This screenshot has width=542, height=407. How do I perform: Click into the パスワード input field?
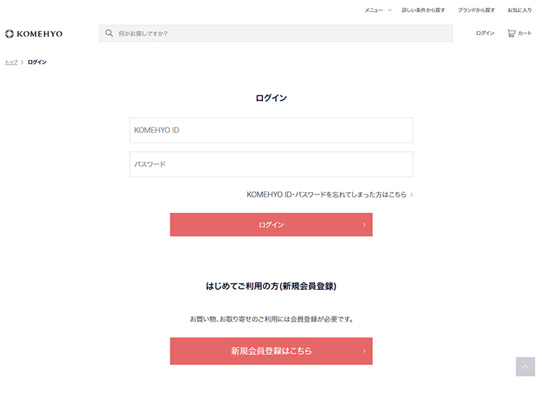pos(271,164)
